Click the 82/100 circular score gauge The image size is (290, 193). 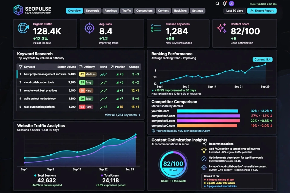coord(173,164)
